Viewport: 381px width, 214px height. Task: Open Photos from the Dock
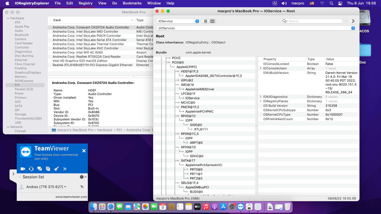click(x=146, y=207)
